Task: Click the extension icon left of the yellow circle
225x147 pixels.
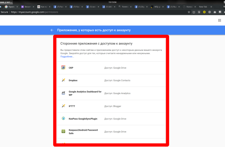Action: pyautogui.click(x=199, y=12)
